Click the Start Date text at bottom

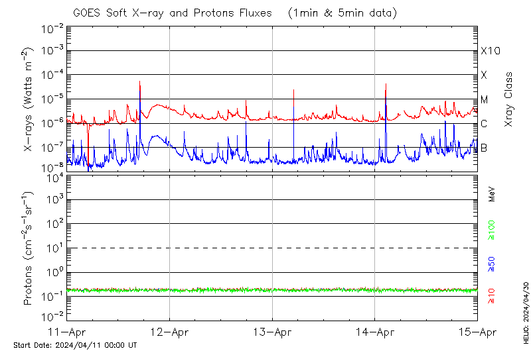[75, 345]
